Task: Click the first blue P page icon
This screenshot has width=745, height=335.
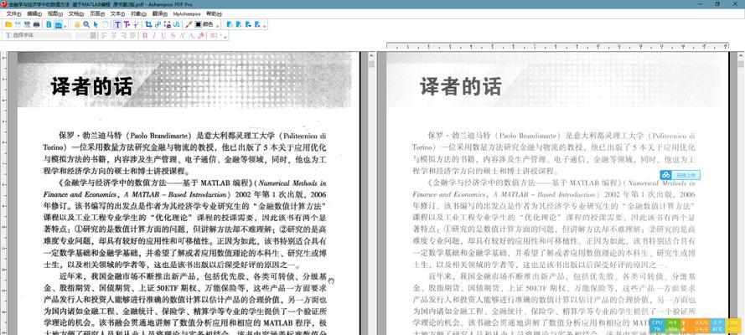Action: pyautogui.click(x=230, y=24)
